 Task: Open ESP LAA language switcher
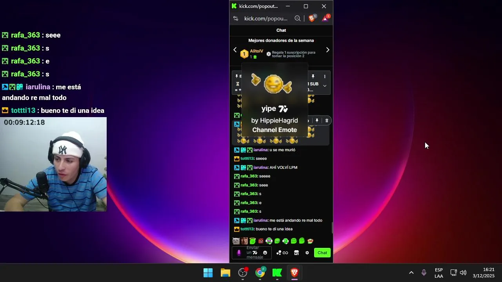(439, 273)
